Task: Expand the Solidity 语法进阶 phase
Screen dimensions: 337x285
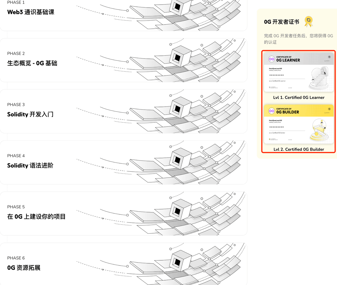Action: (124, 163)
